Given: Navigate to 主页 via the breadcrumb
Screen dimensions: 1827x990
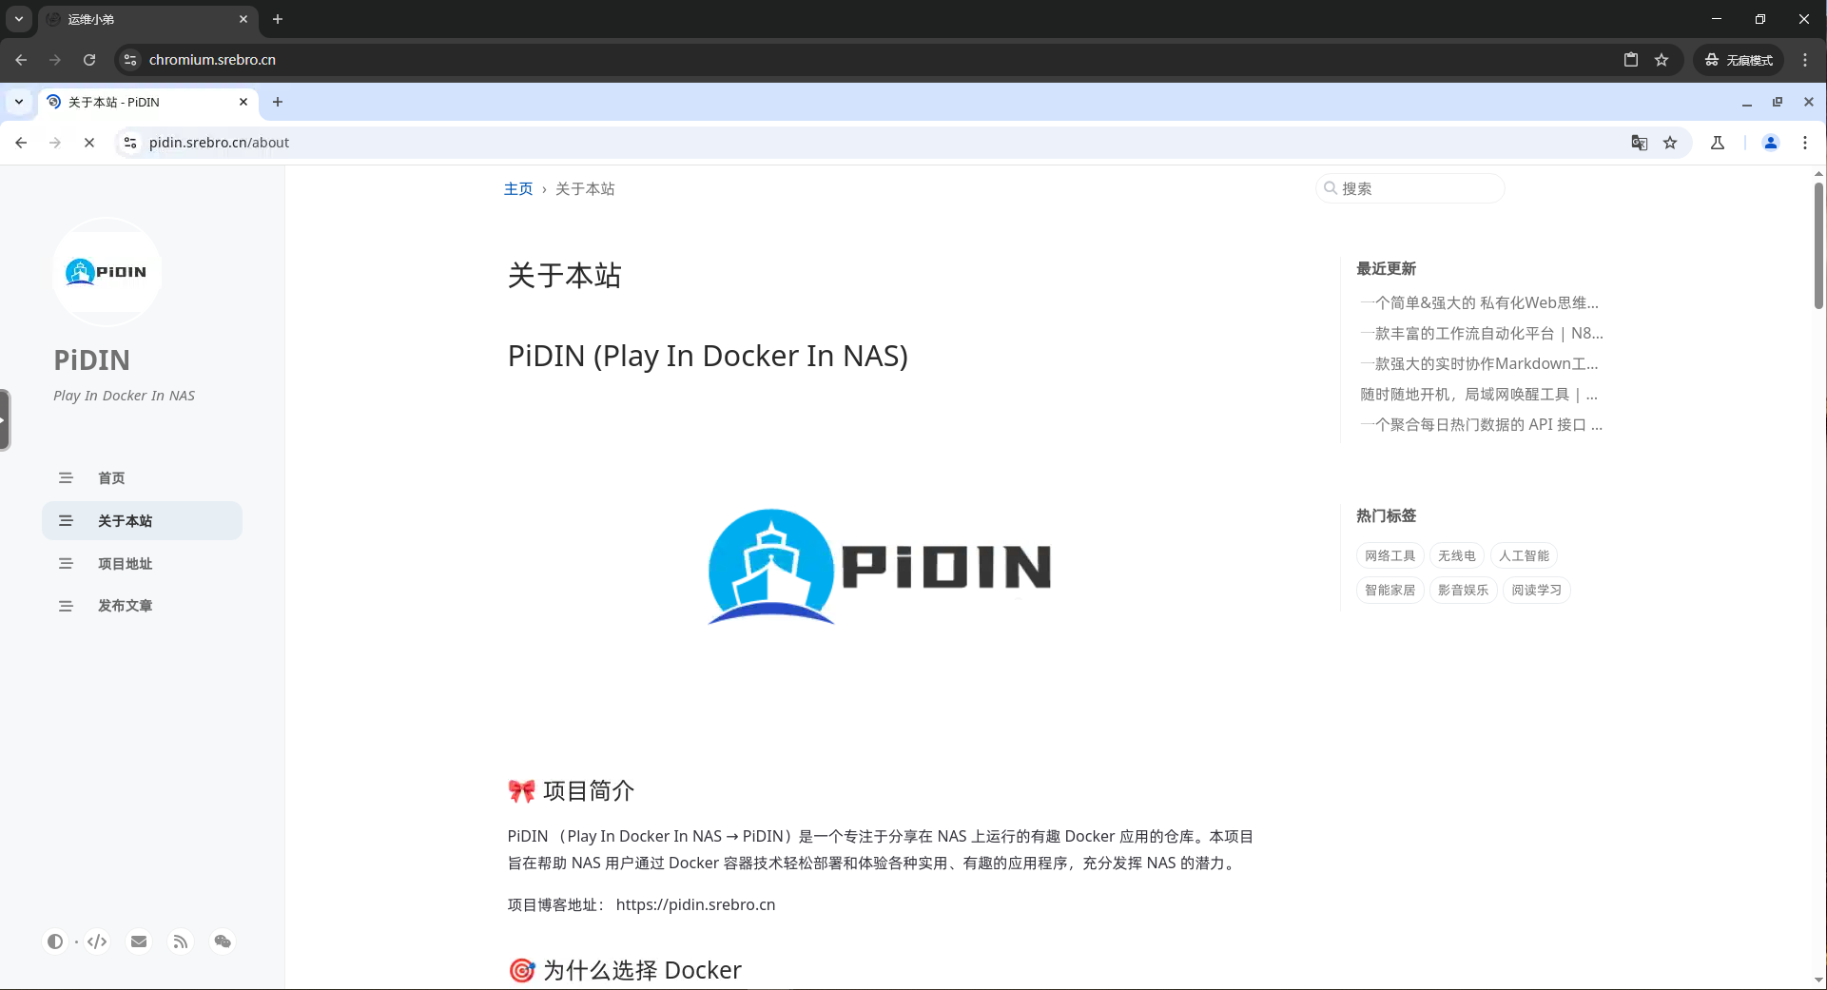Looking at the screenshot, I should [518, 188].
